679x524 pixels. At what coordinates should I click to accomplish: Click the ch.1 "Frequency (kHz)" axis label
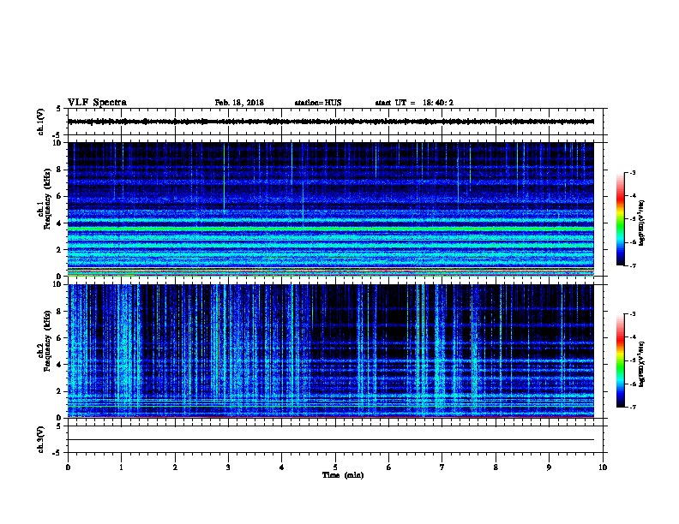pyautogui.click(x=47, y=199)
